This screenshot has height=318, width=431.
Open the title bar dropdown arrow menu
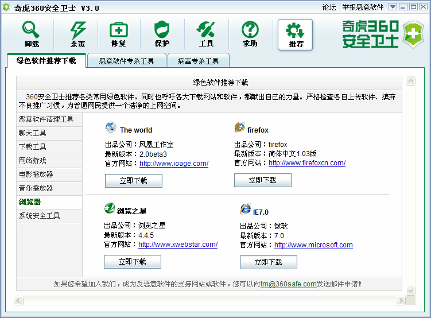click(393, 7)
